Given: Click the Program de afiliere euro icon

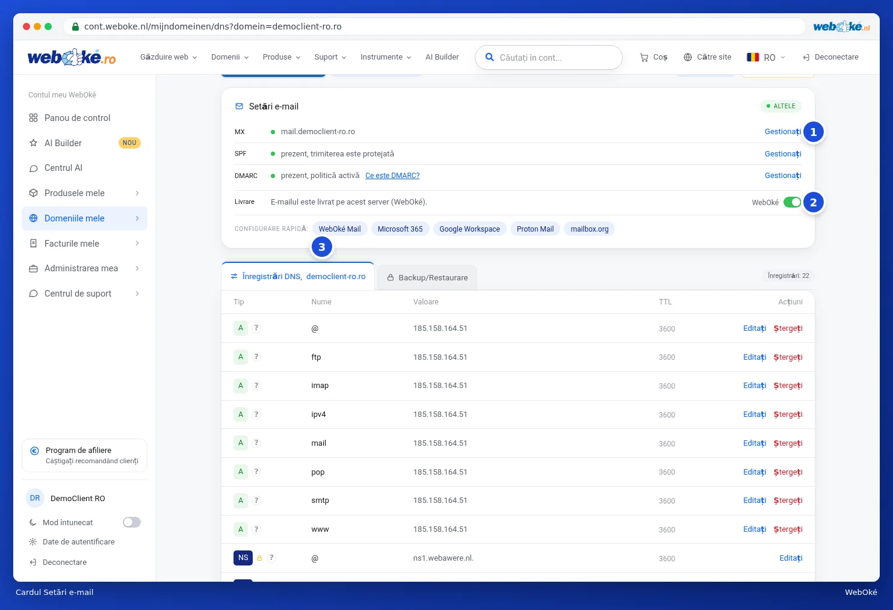Looking at the screenshot, I should [34, 451].
